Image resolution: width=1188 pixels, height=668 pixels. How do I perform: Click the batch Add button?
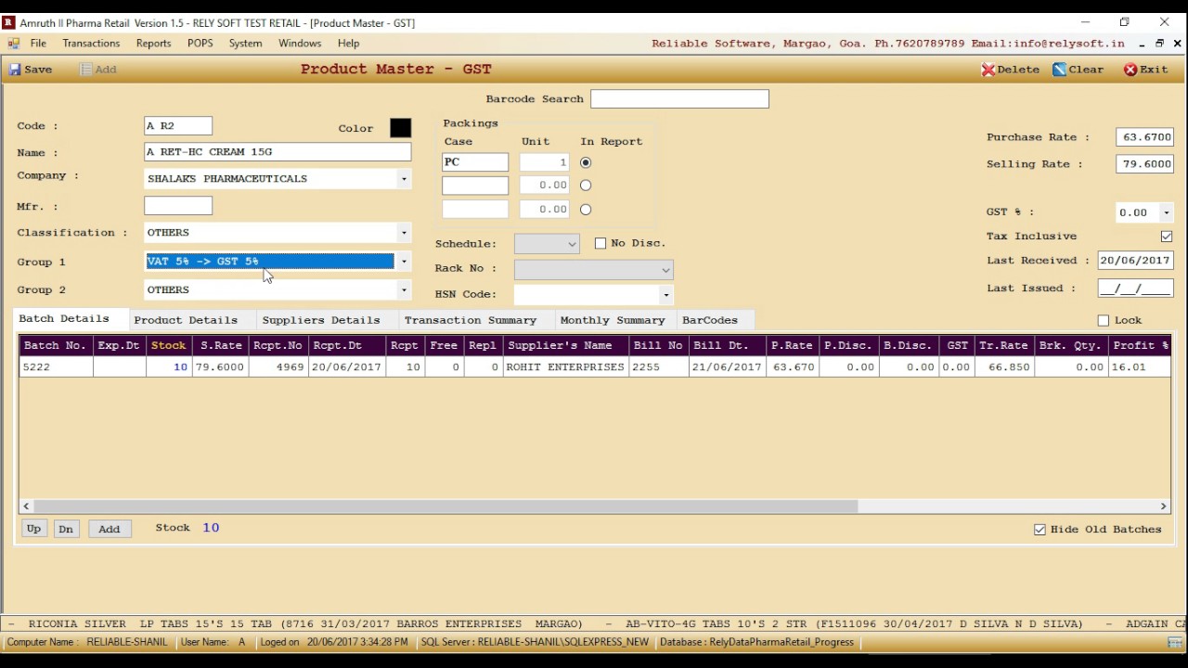[110, 529]
